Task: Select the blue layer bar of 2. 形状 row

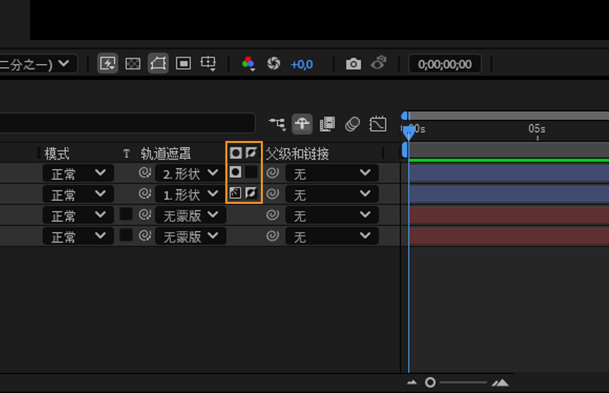Action: click(509, 173)
